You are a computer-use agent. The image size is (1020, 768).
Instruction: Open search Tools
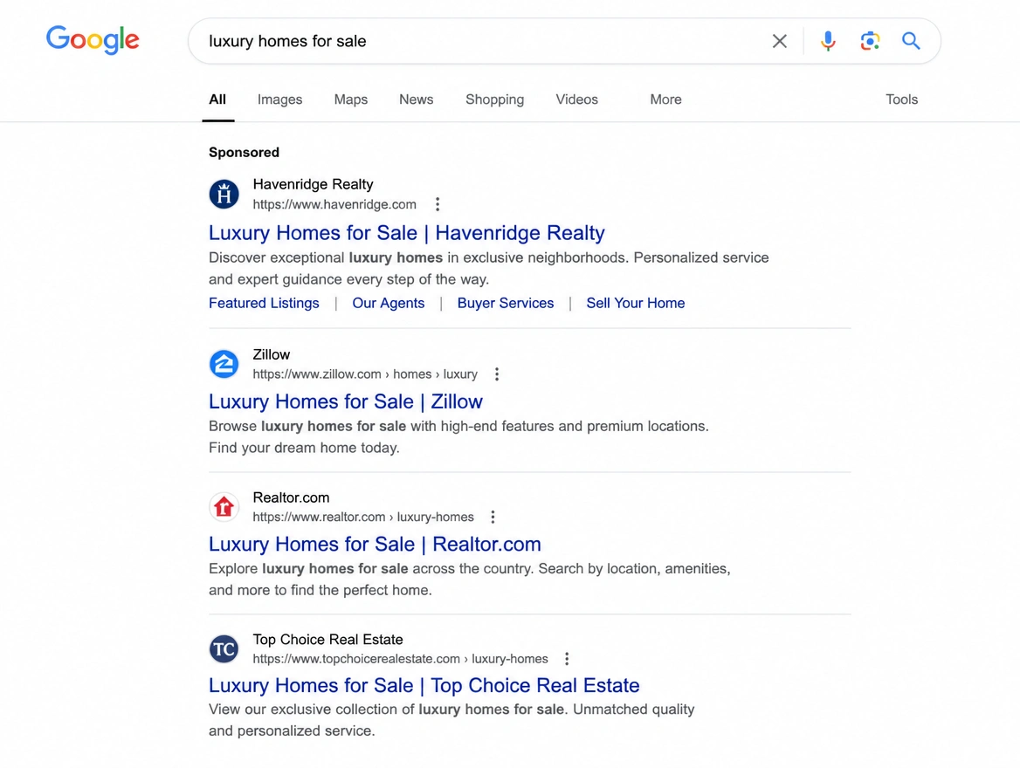click(901, 99)
